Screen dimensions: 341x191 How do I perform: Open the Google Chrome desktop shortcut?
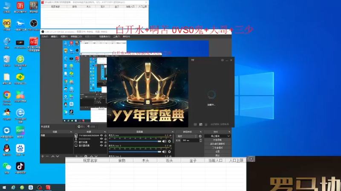(x=7, y=98)
